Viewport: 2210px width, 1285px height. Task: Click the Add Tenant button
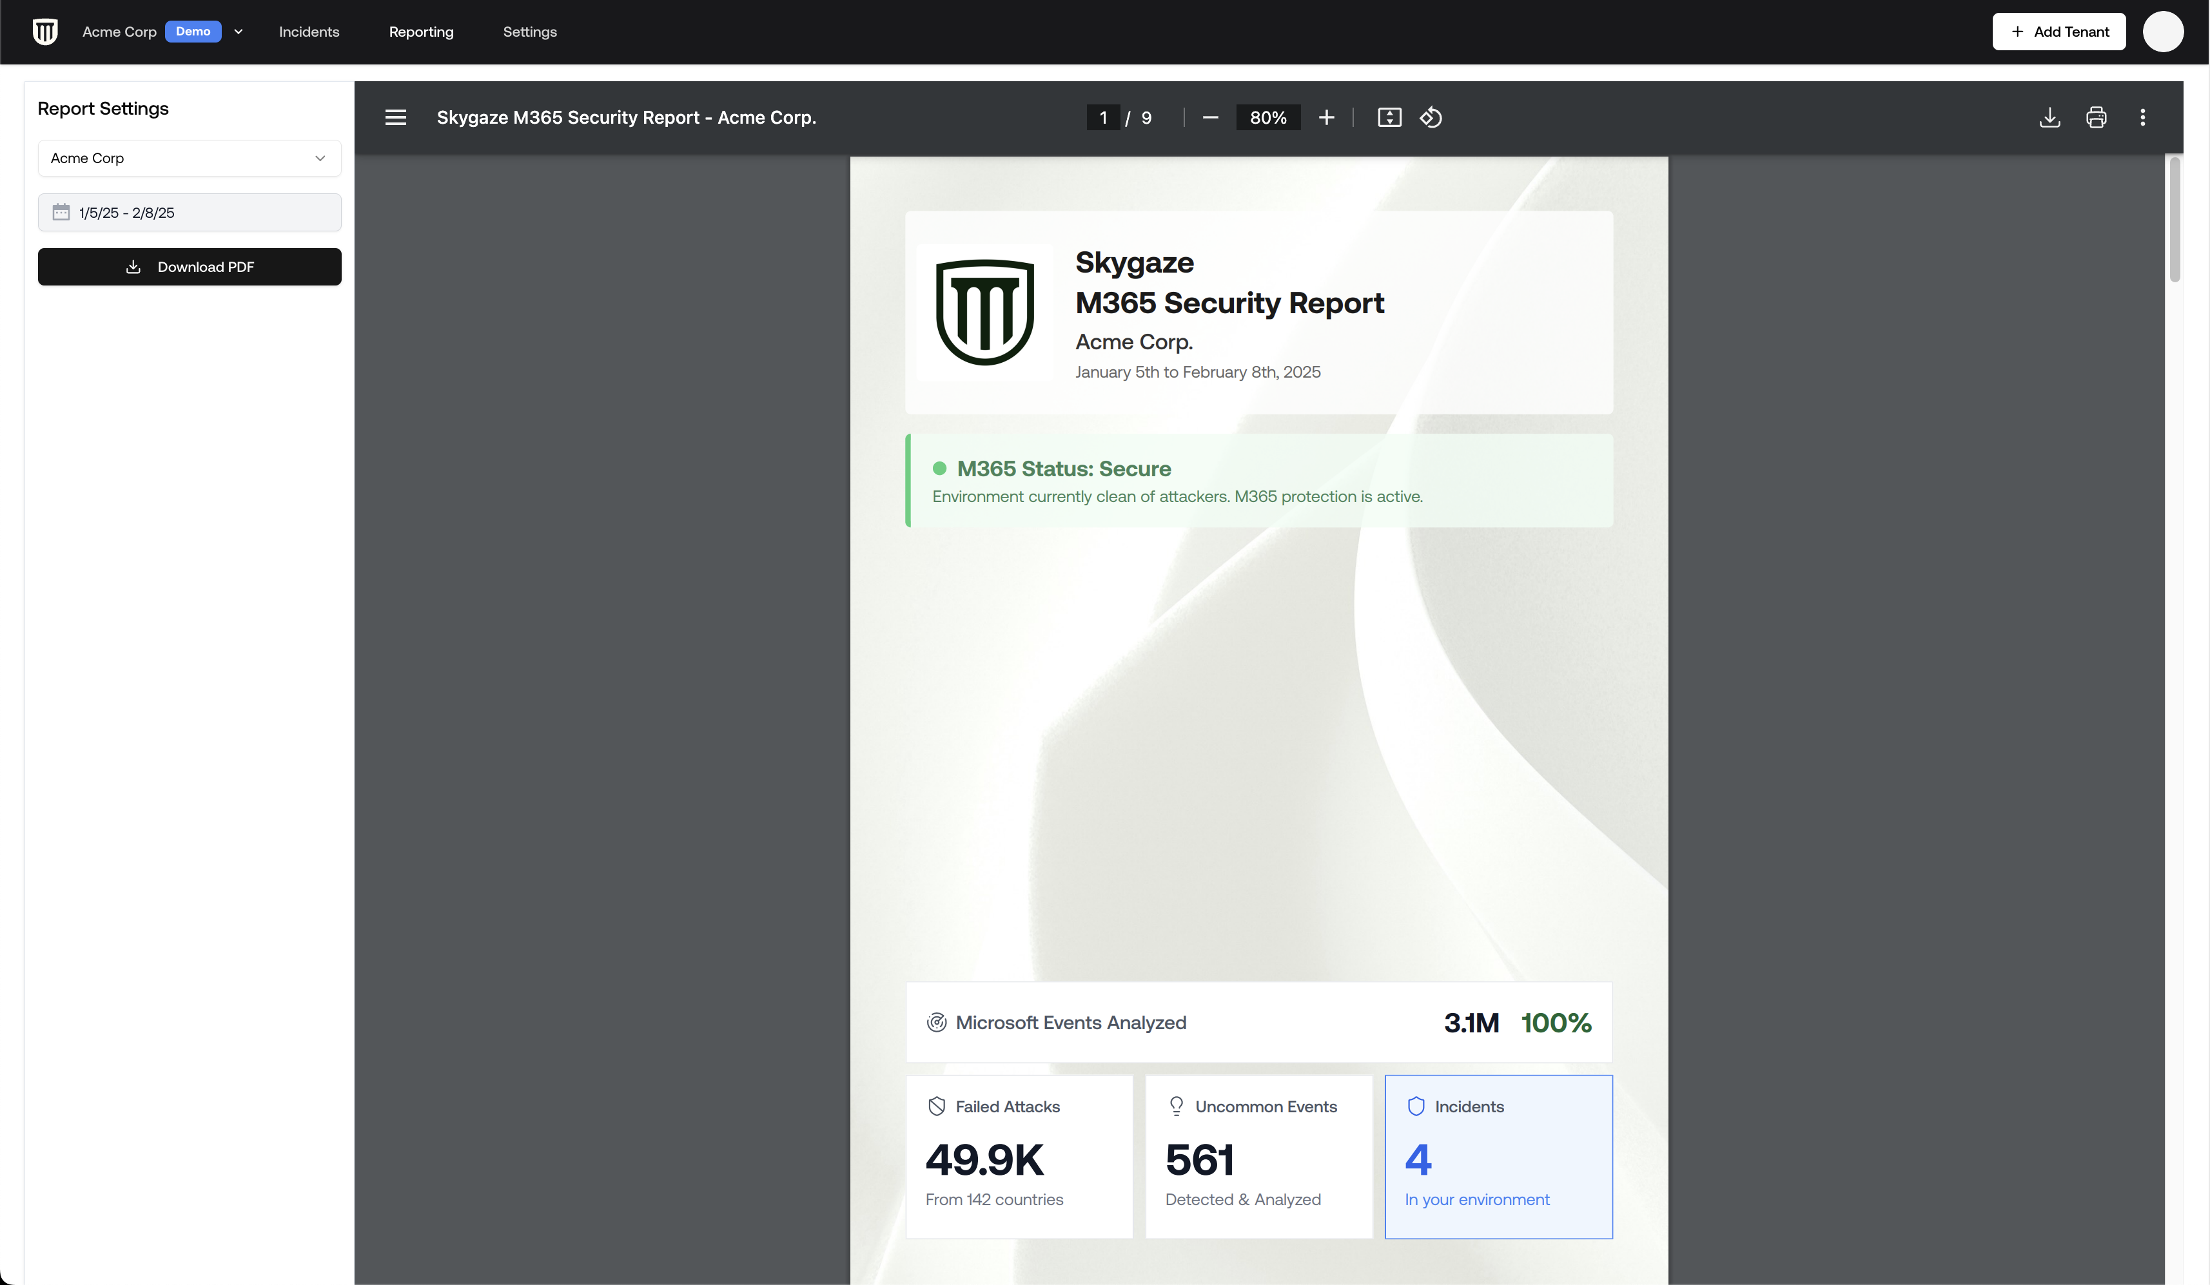pyautogui.click(x=2058, y=32)
